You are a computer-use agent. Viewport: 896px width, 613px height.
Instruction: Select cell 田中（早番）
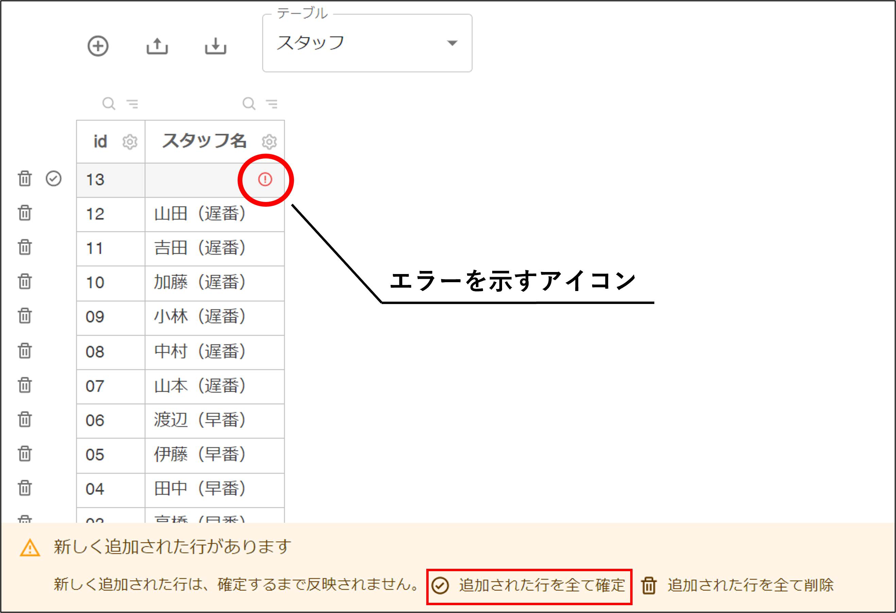pyautogui.click(x=215, y=490)
